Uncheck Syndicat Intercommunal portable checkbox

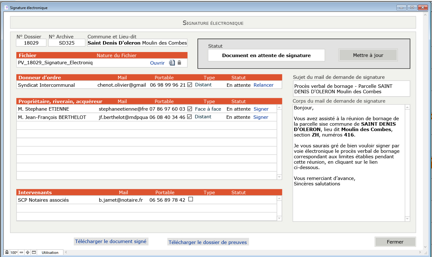(190, 85)
